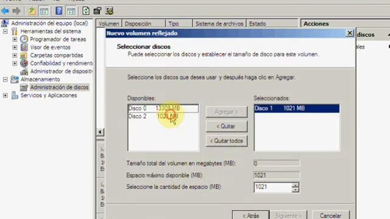Select Disco 0 in Disponibles list
Viewport: 390px width, 219px height.
163,108
